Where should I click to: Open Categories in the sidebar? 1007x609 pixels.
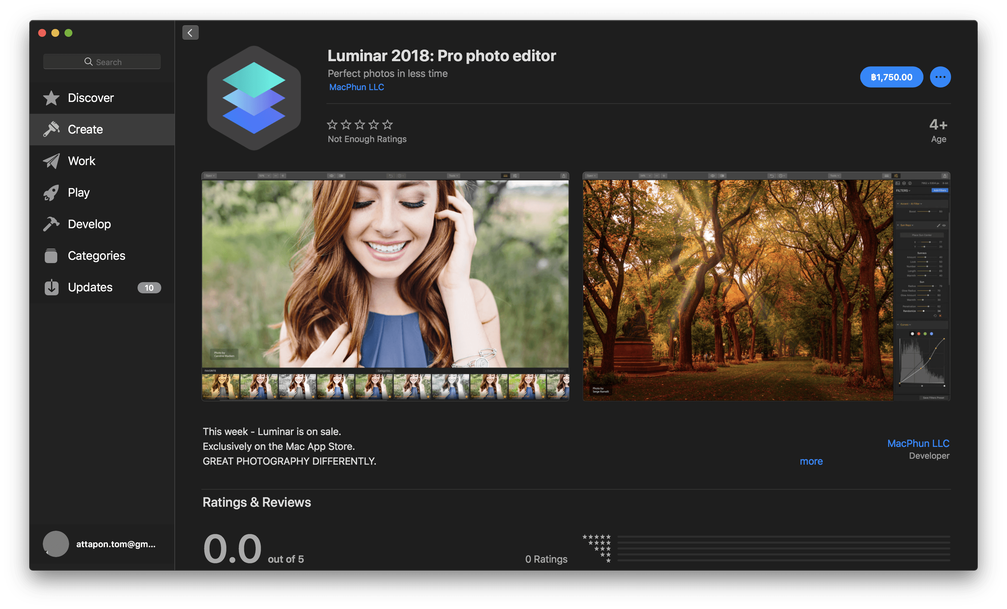[x=102, y=256]
